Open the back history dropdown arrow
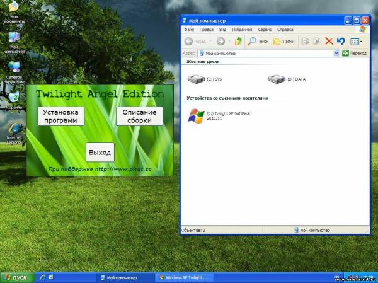This screenshot has width=378, height=283. (210, 41)
